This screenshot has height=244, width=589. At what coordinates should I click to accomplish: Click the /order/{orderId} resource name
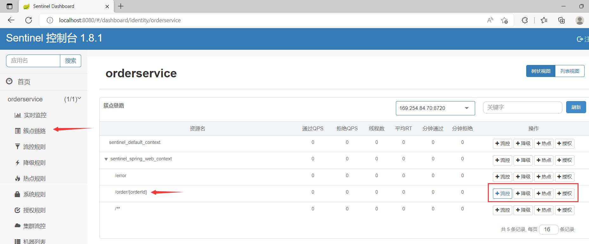(131, 192)
